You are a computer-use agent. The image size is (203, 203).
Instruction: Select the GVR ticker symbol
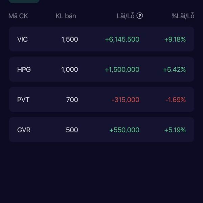pyautogui.click(x=24, y=130)
